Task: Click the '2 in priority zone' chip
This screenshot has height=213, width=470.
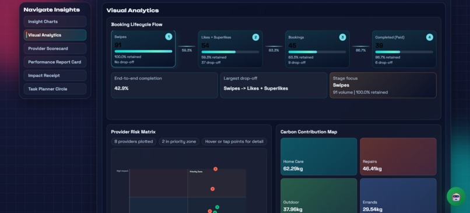Action: (x=179, y=141)
